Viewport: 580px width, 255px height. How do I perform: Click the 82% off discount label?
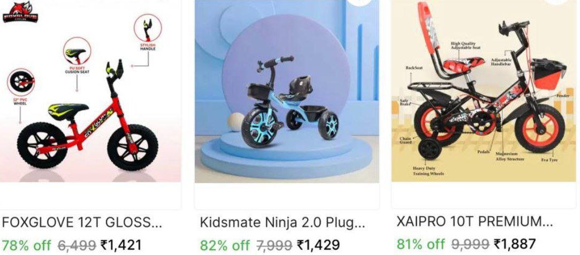[x=225, y=245]
